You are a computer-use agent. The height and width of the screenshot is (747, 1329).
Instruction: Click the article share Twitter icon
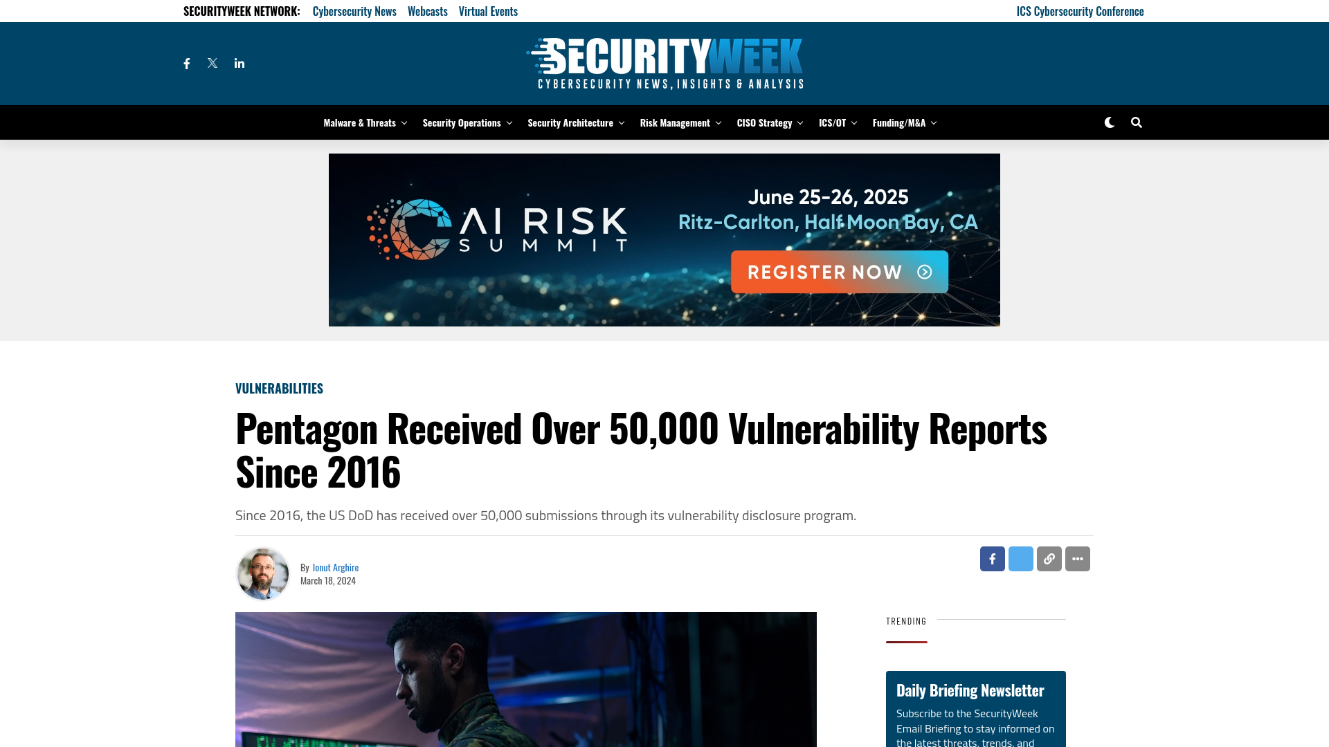1020,558
